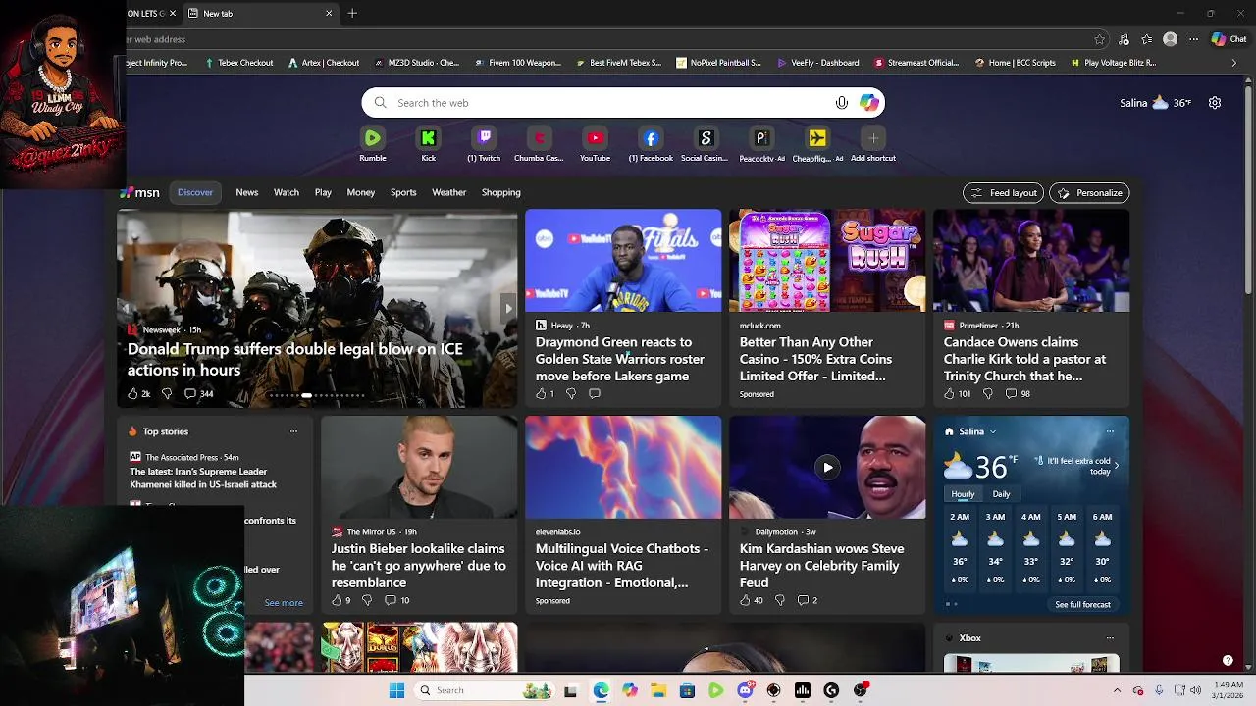The image size is (1256, 706).
Task: Click See full forecast link
Action: (x=1082, y=605)
